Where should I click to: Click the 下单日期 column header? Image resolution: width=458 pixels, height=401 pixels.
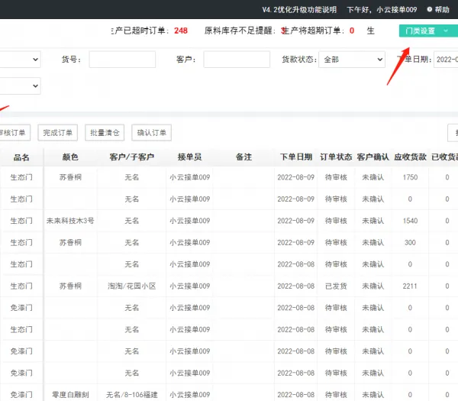point(296,157)
